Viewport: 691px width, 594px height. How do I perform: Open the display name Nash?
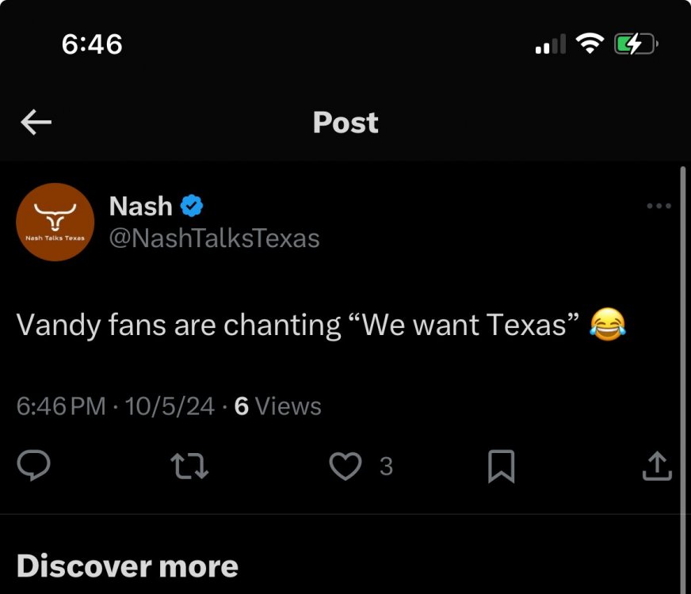point(140,206)
